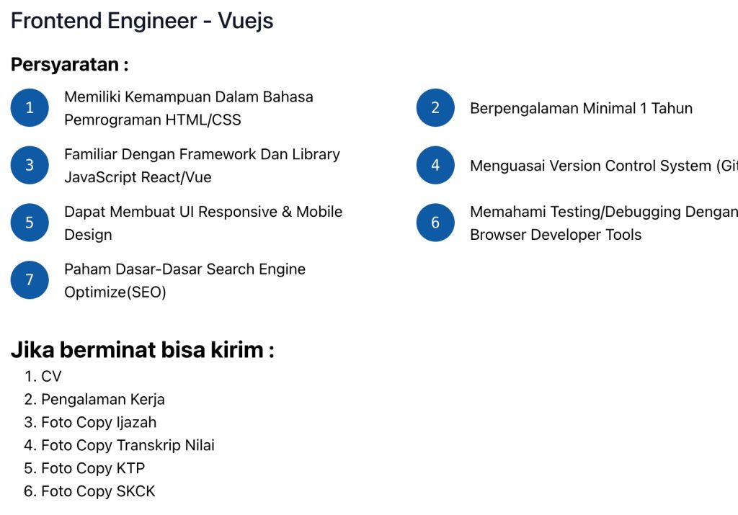Select the UI Responsive & Mobile Design text
Screen dimensions: 738x515
[x=203, y=223]
